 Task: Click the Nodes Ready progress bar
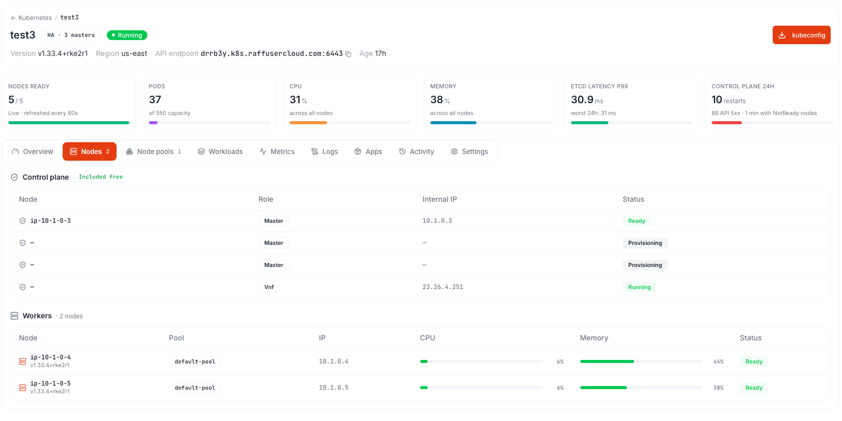click(x=69, y=123)
